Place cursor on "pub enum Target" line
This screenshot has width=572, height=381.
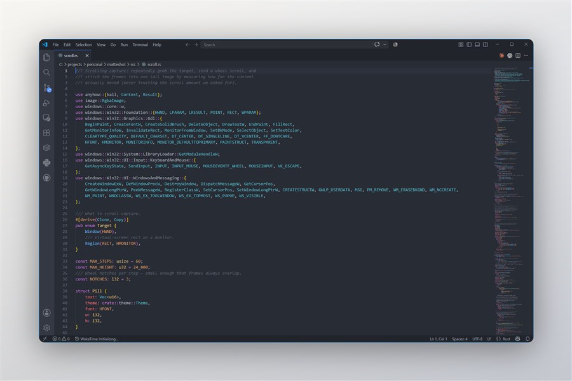pyautogui.click(x=95, y=226)
